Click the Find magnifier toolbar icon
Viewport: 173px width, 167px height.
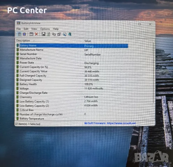(x=64, y=34)
